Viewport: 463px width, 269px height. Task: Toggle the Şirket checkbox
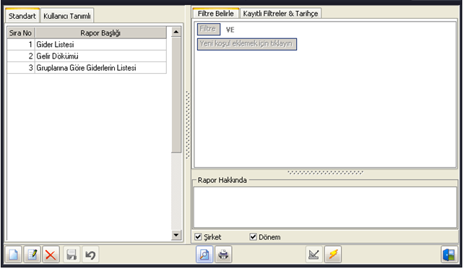pos(198,236)
